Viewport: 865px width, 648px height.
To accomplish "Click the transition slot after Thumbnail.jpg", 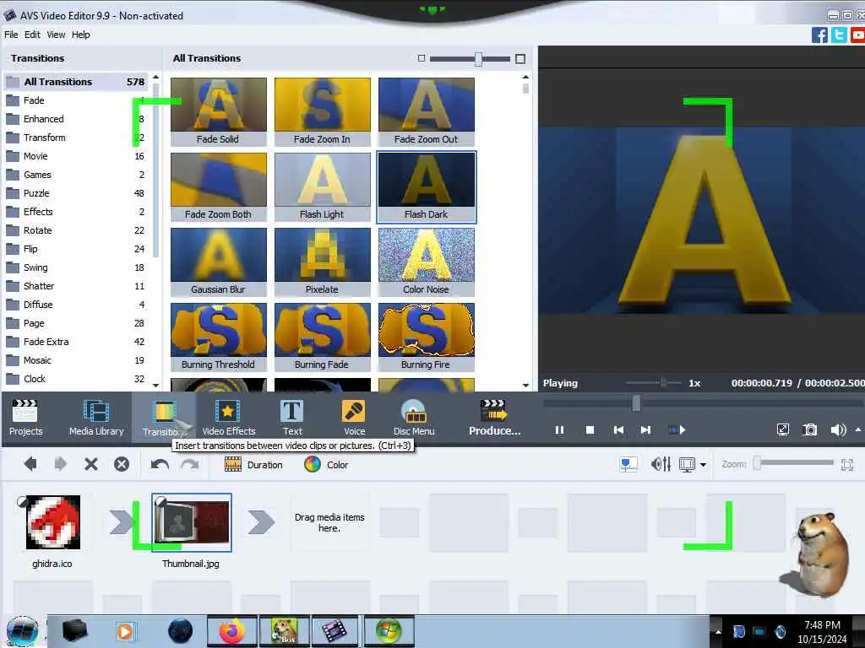I will click(261, 522).
